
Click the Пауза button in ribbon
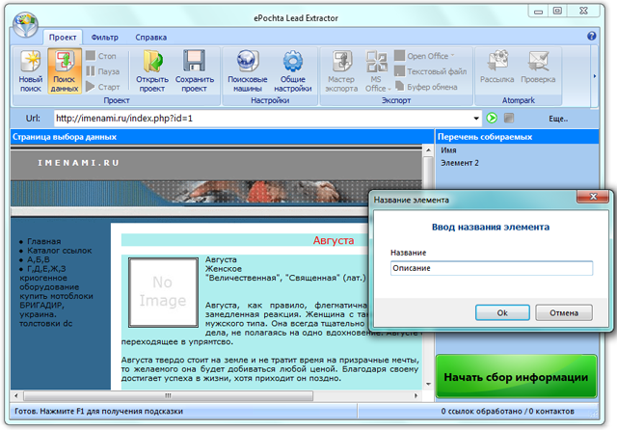103,71
